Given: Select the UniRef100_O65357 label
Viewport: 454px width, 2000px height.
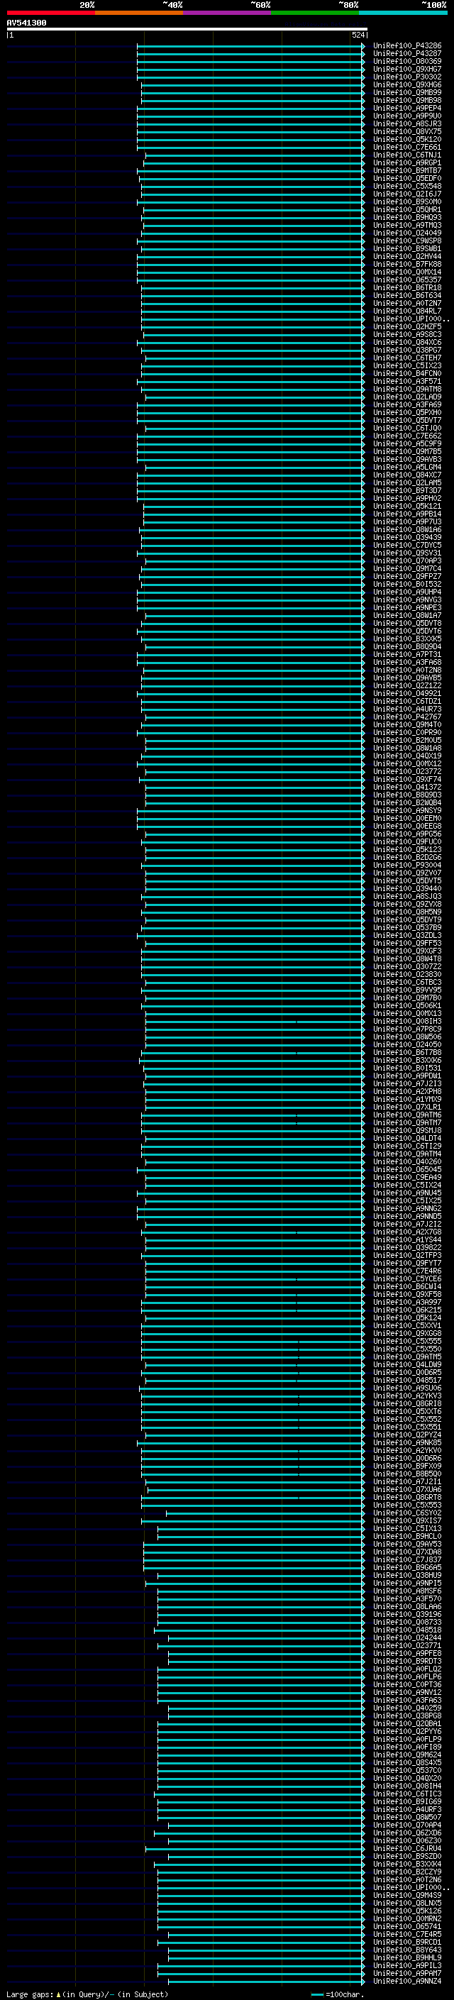Looking at the screenshot, I should coord(406,280).
